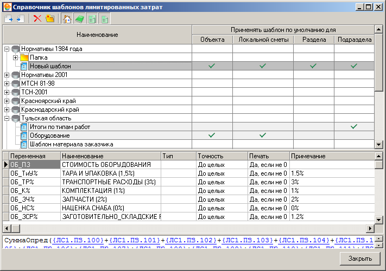Viewport: 386px width, 271px height.
Task: Toggle the house object-level toolbar icon
Action: (67, 19)
